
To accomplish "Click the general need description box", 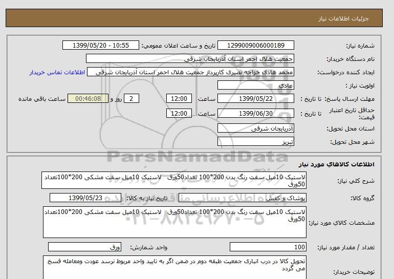I will coord(174,181).
